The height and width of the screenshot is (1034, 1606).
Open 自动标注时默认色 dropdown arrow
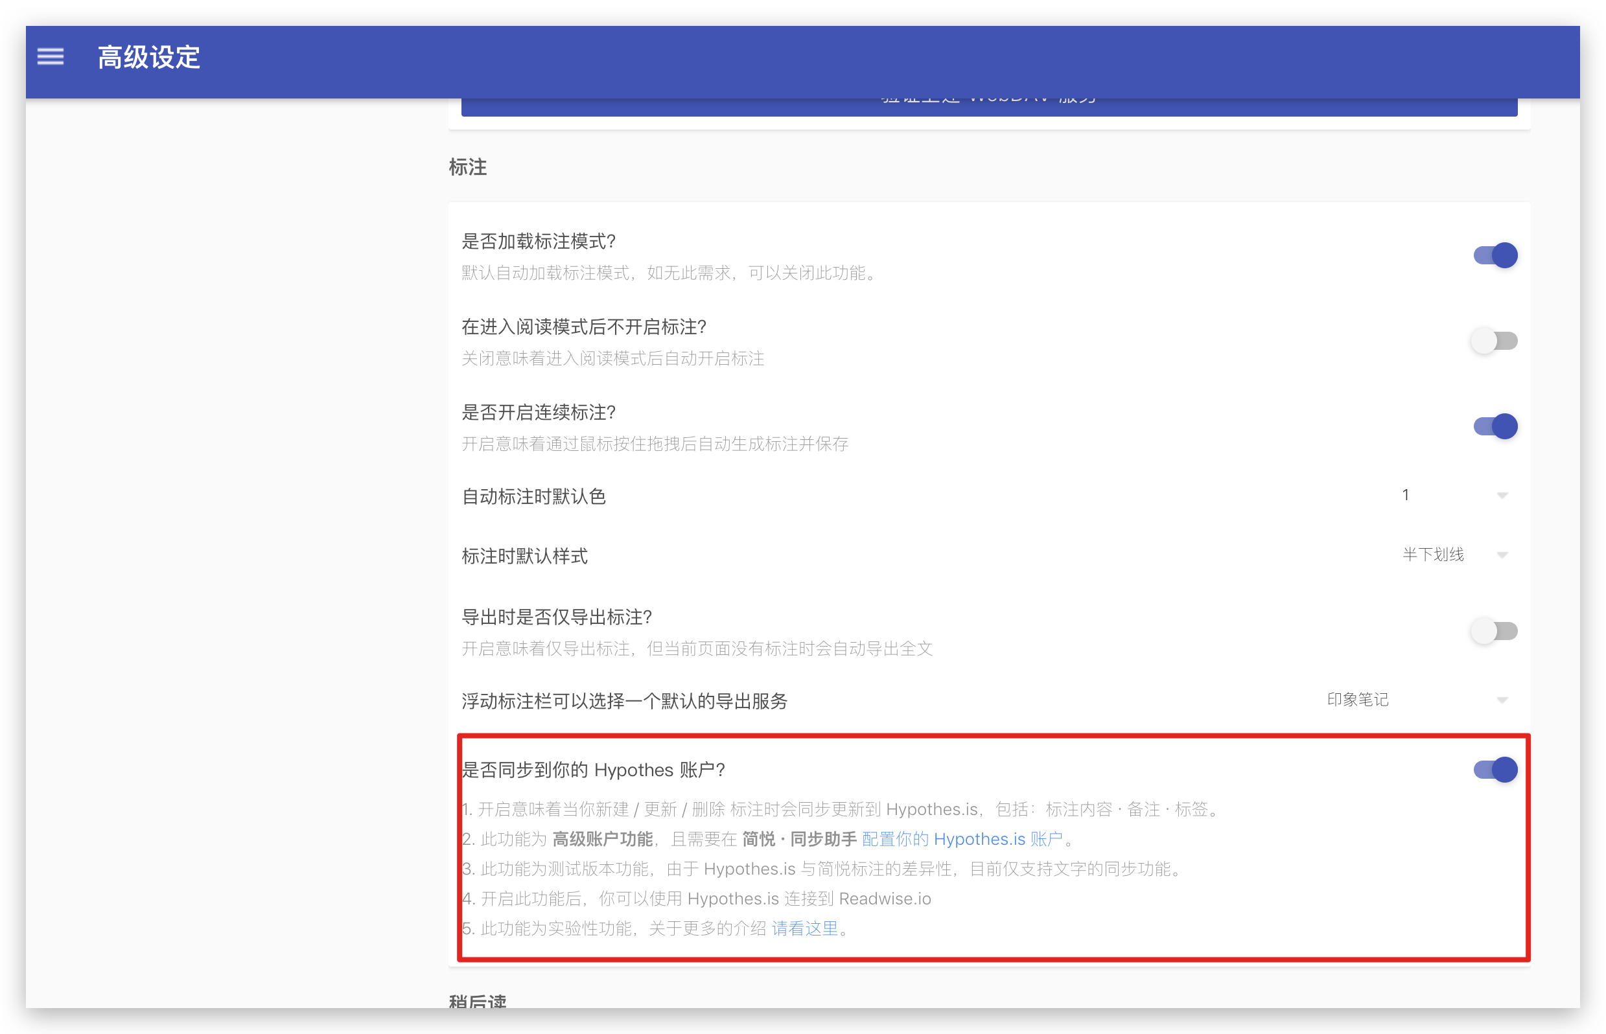[x=1502, y=496]
